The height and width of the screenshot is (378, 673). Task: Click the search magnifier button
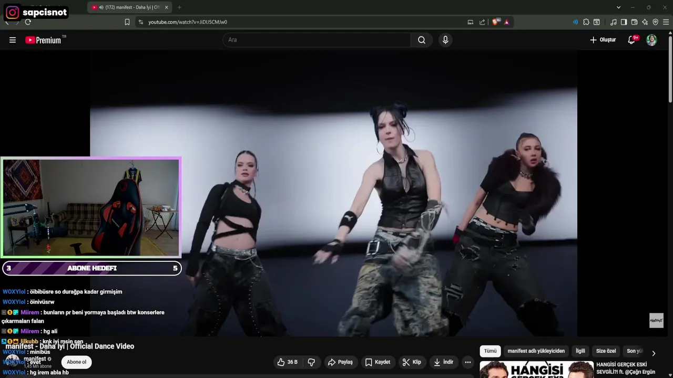[422, 40]
